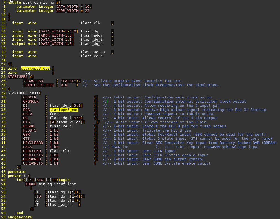Click ".SIM_CCLK_FREQ" parameter on line 27
280x219 pixels.
click(39, 85)
